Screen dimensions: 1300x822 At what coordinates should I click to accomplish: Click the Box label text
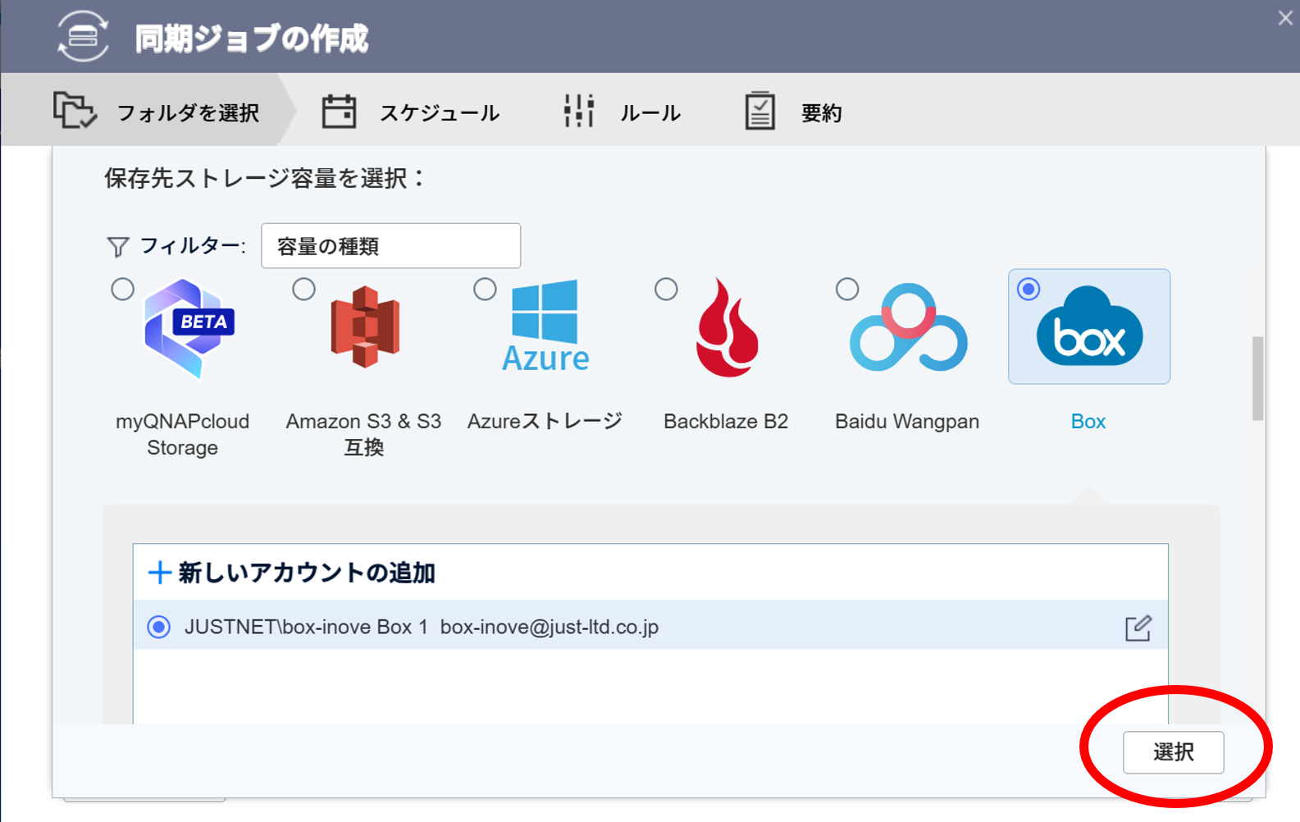1088,422
